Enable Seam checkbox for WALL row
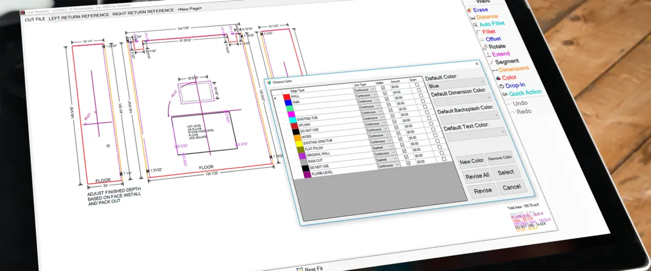The height and width of the screenshot is (271, 651). click(417, 85)
